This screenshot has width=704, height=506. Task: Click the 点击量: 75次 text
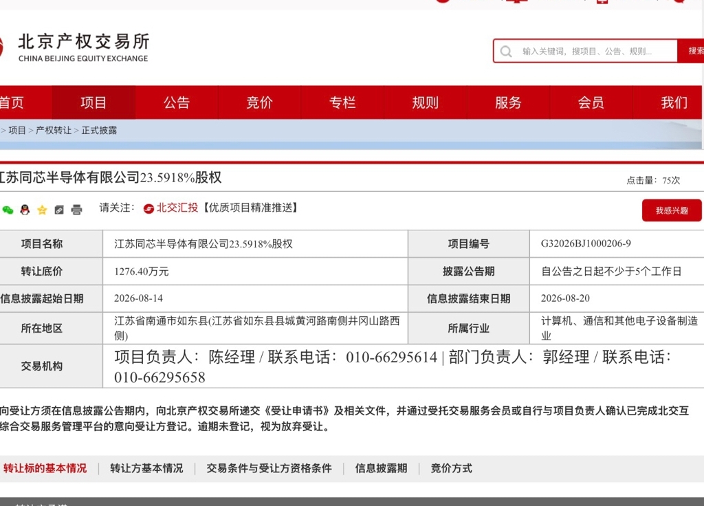pos(653,180)
